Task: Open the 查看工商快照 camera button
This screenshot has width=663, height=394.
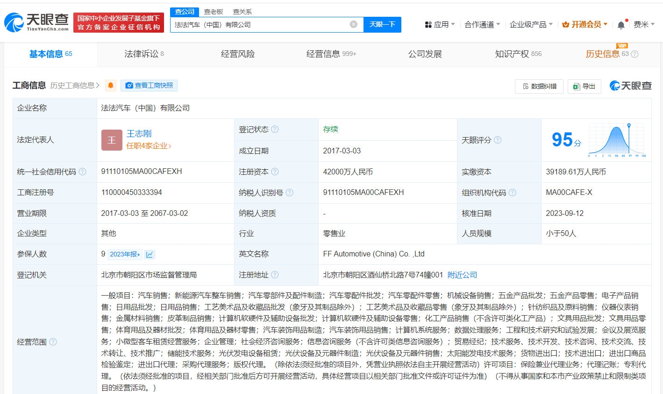Action: pyautogui.click(x=149, y=85)
